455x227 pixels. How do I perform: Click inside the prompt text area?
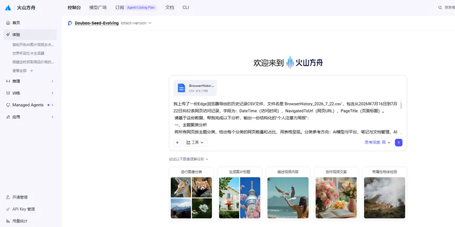pos(286,117)
